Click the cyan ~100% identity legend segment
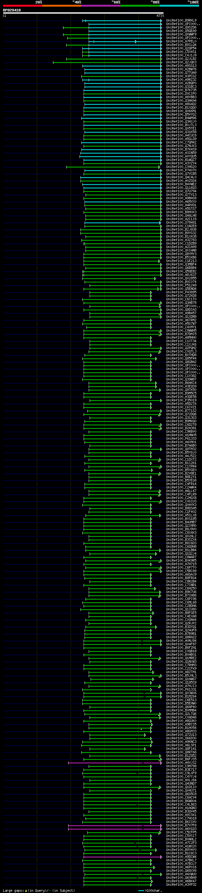The image size is (202, 893). (179, 6)
